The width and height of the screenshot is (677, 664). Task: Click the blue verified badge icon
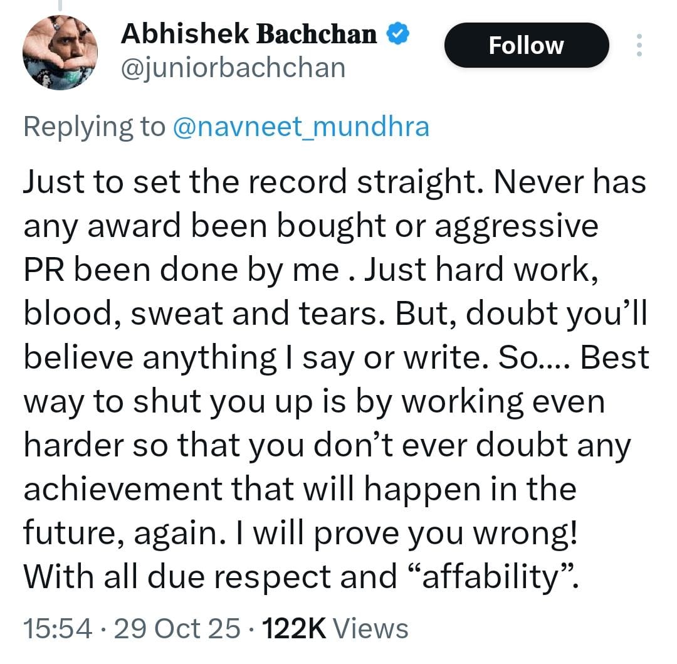click(399, 33)
